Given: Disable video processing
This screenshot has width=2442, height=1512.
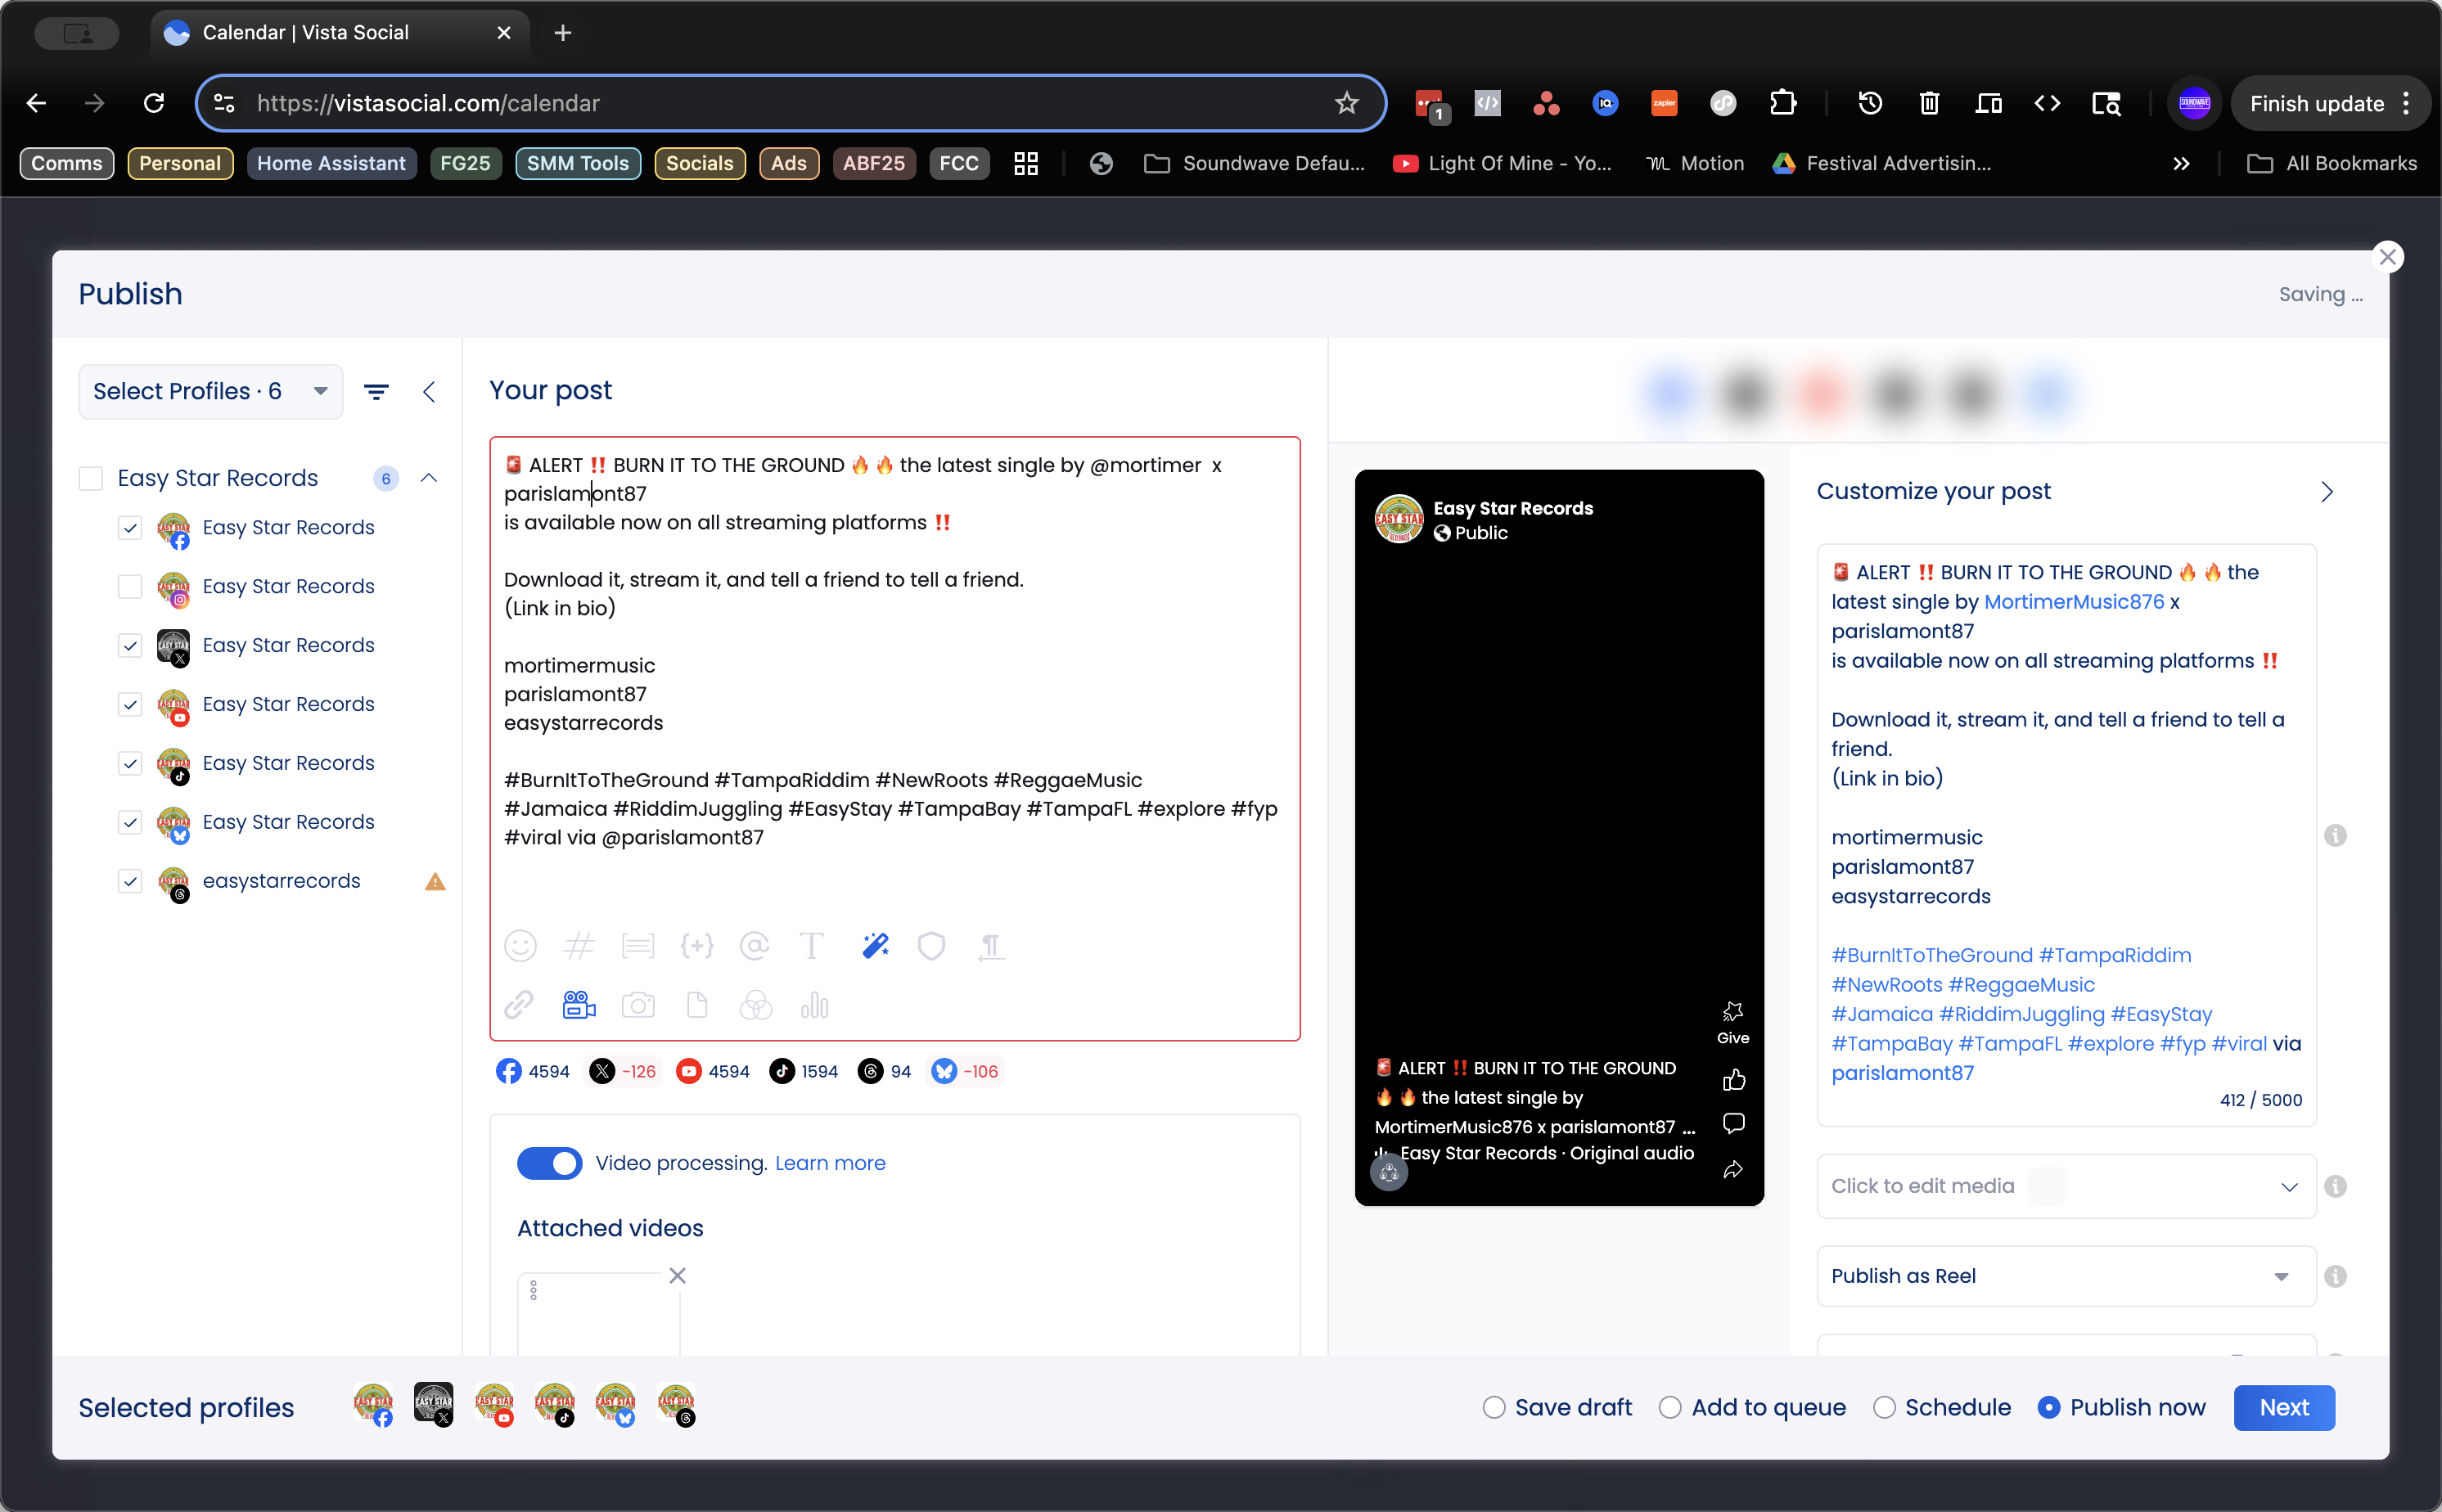Looking at the screenshot, I should tap(549, 1163).
